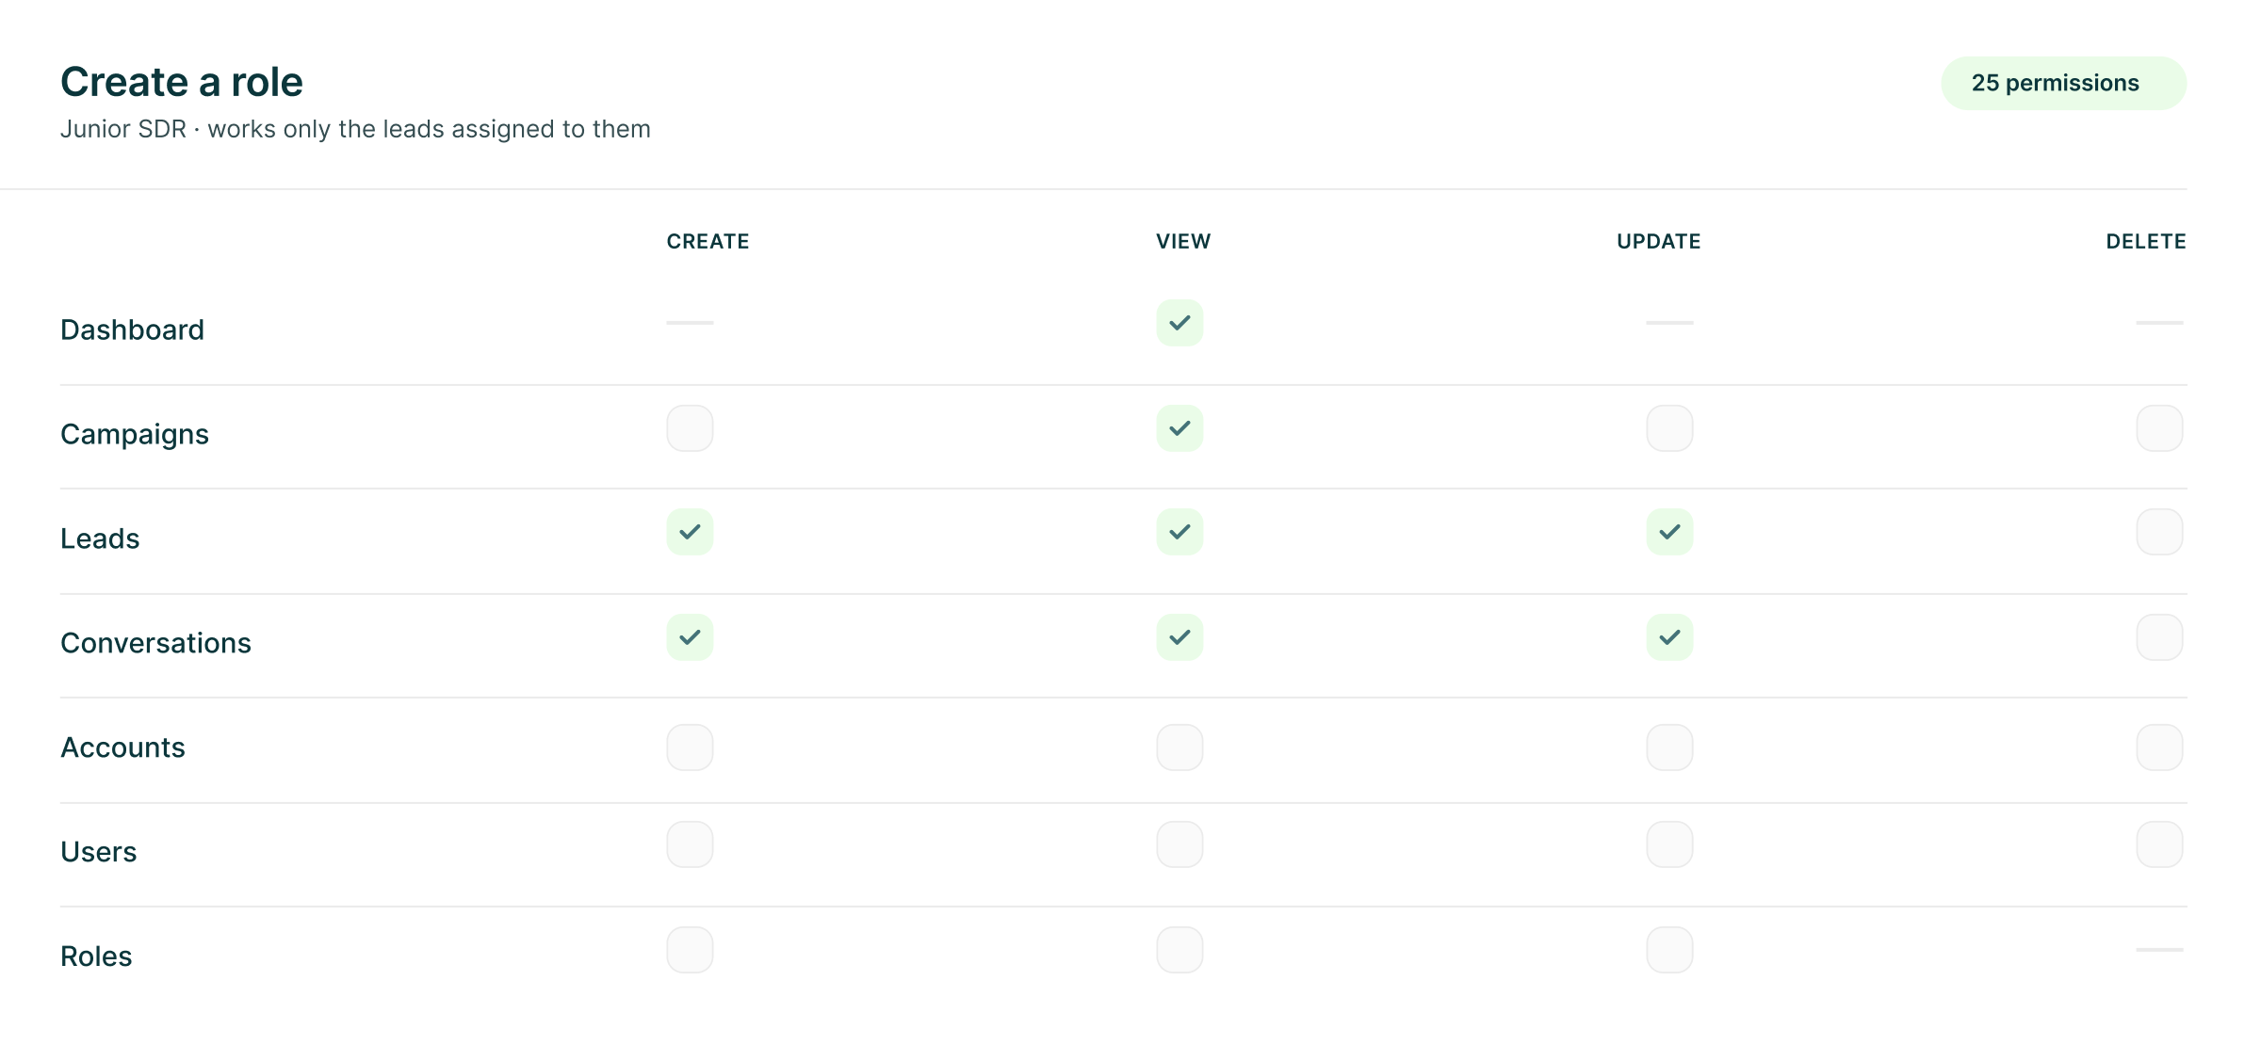Image resolution: width=2261 pixels, height=1045 pixels.
Task: Enable Update permission for Roles
Action: pyautogui.click(x=1669, y=950)
